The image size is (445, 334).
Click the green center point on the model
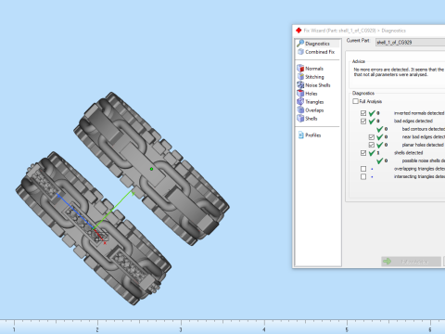click(151, 169)
